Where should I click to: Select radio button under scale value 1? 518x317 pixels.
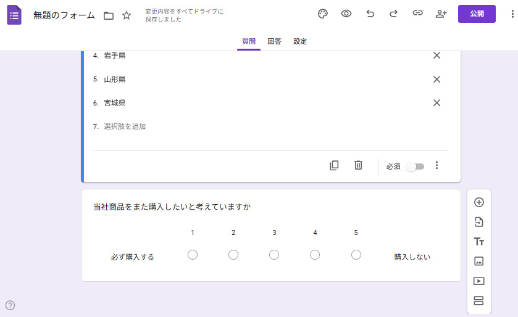193,255
